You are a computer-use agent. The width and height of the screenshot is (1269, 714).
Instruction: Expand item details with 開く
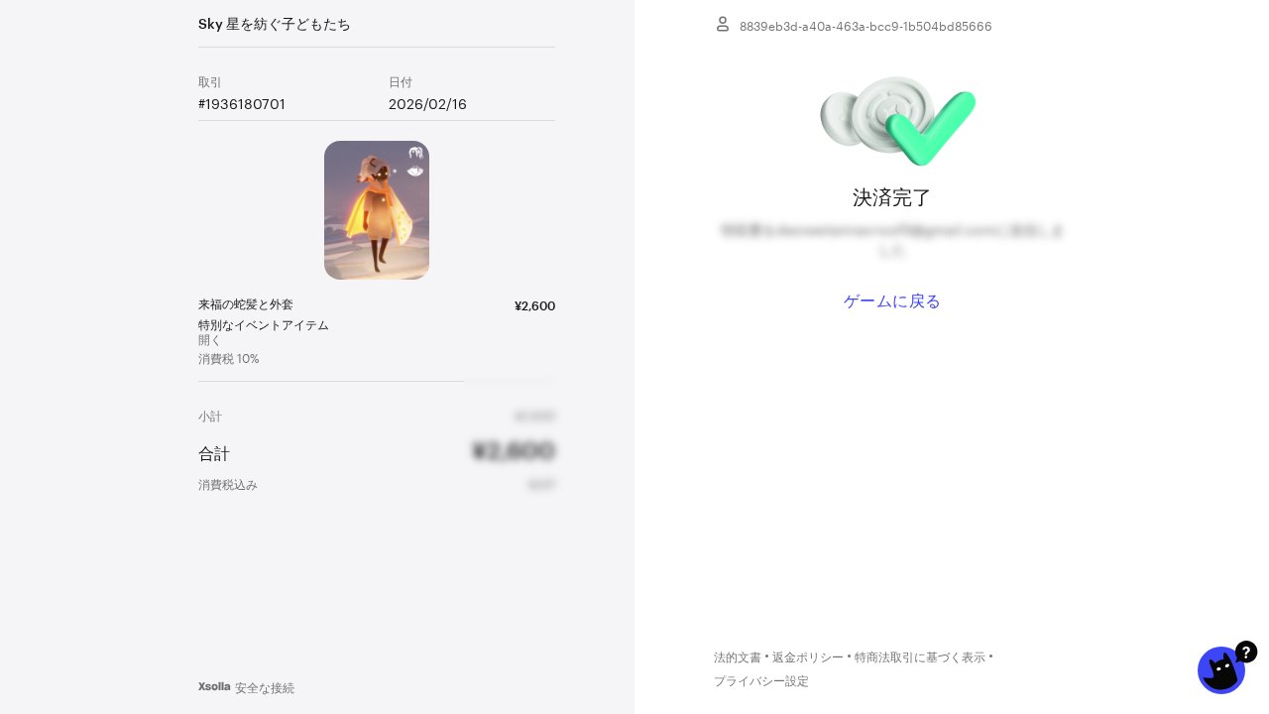click(x=209, y=340)
